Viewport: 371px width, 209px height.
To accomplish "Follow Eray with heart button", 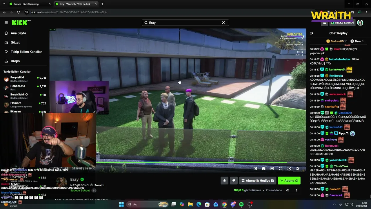I will point(234,181).
